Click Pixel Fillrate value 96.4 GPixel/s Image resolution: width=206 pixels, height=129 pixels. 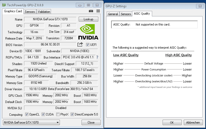(x=36, y=70)
